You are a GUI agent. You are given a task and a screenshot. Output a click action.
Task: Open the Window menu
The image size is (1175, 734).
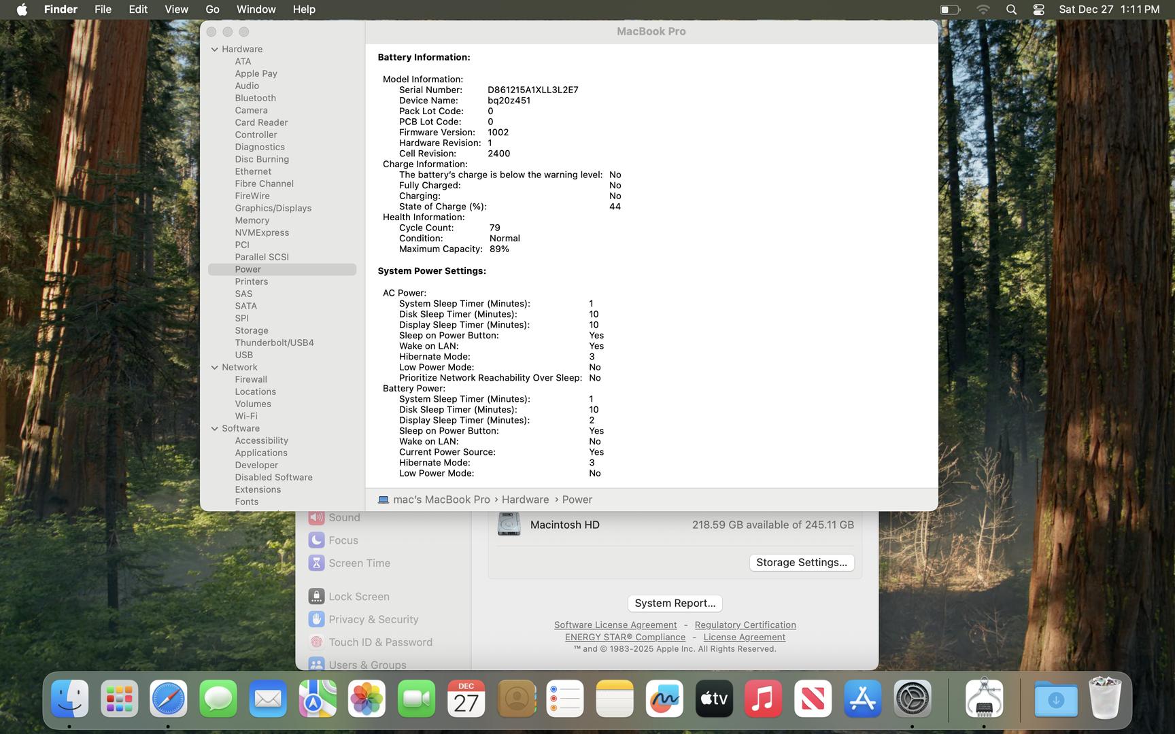point(256,10)
